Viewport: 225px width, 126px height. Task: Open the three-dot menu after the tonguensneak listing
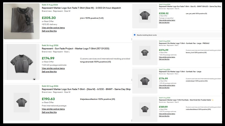132,80
